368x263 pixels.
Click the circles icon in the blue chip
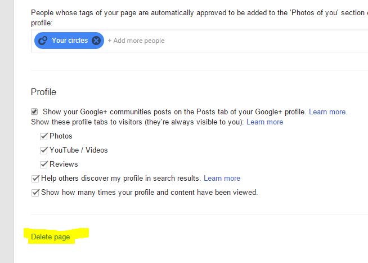point(42,41)
